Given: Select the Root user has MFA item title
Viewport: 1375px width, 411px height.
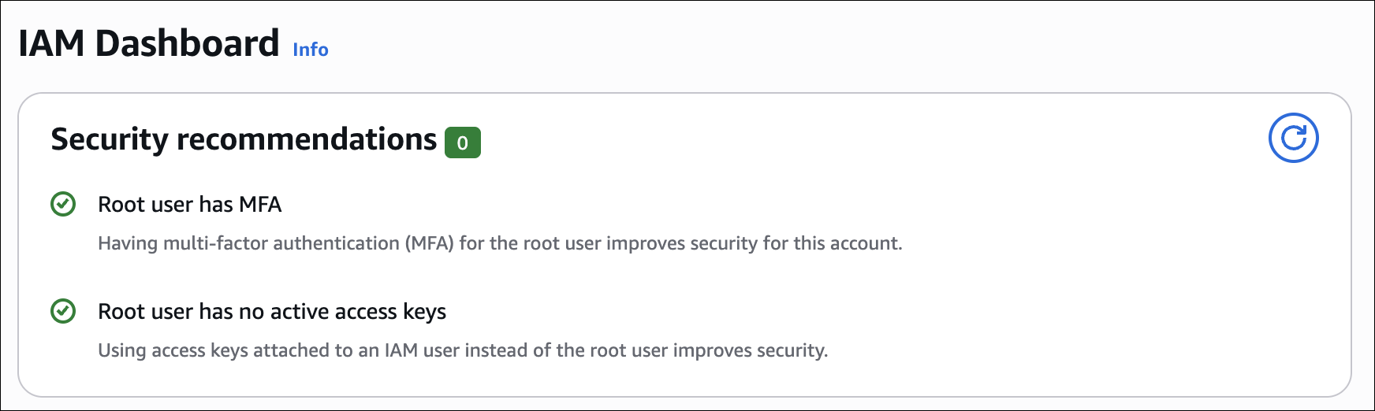Looking at the screenshot, I should tap(189, 205).
